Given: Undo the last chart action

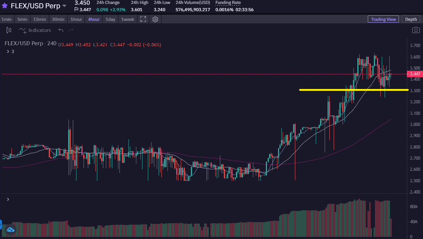Looking at the screenshot, I should (x=61, y=30).
